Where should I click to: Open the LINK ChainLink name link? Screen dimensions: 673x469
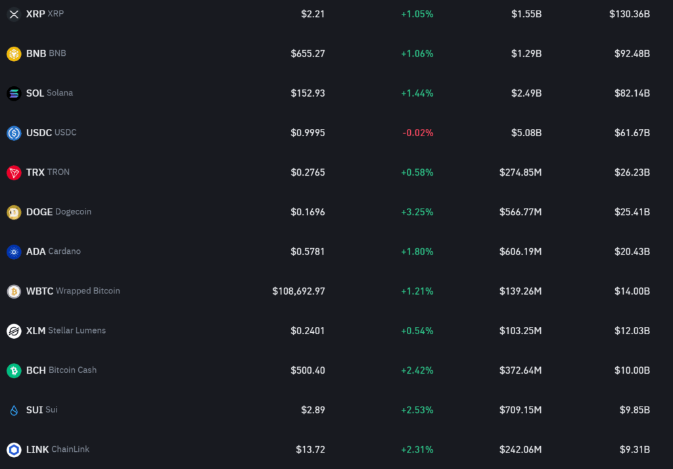point(58,449)
